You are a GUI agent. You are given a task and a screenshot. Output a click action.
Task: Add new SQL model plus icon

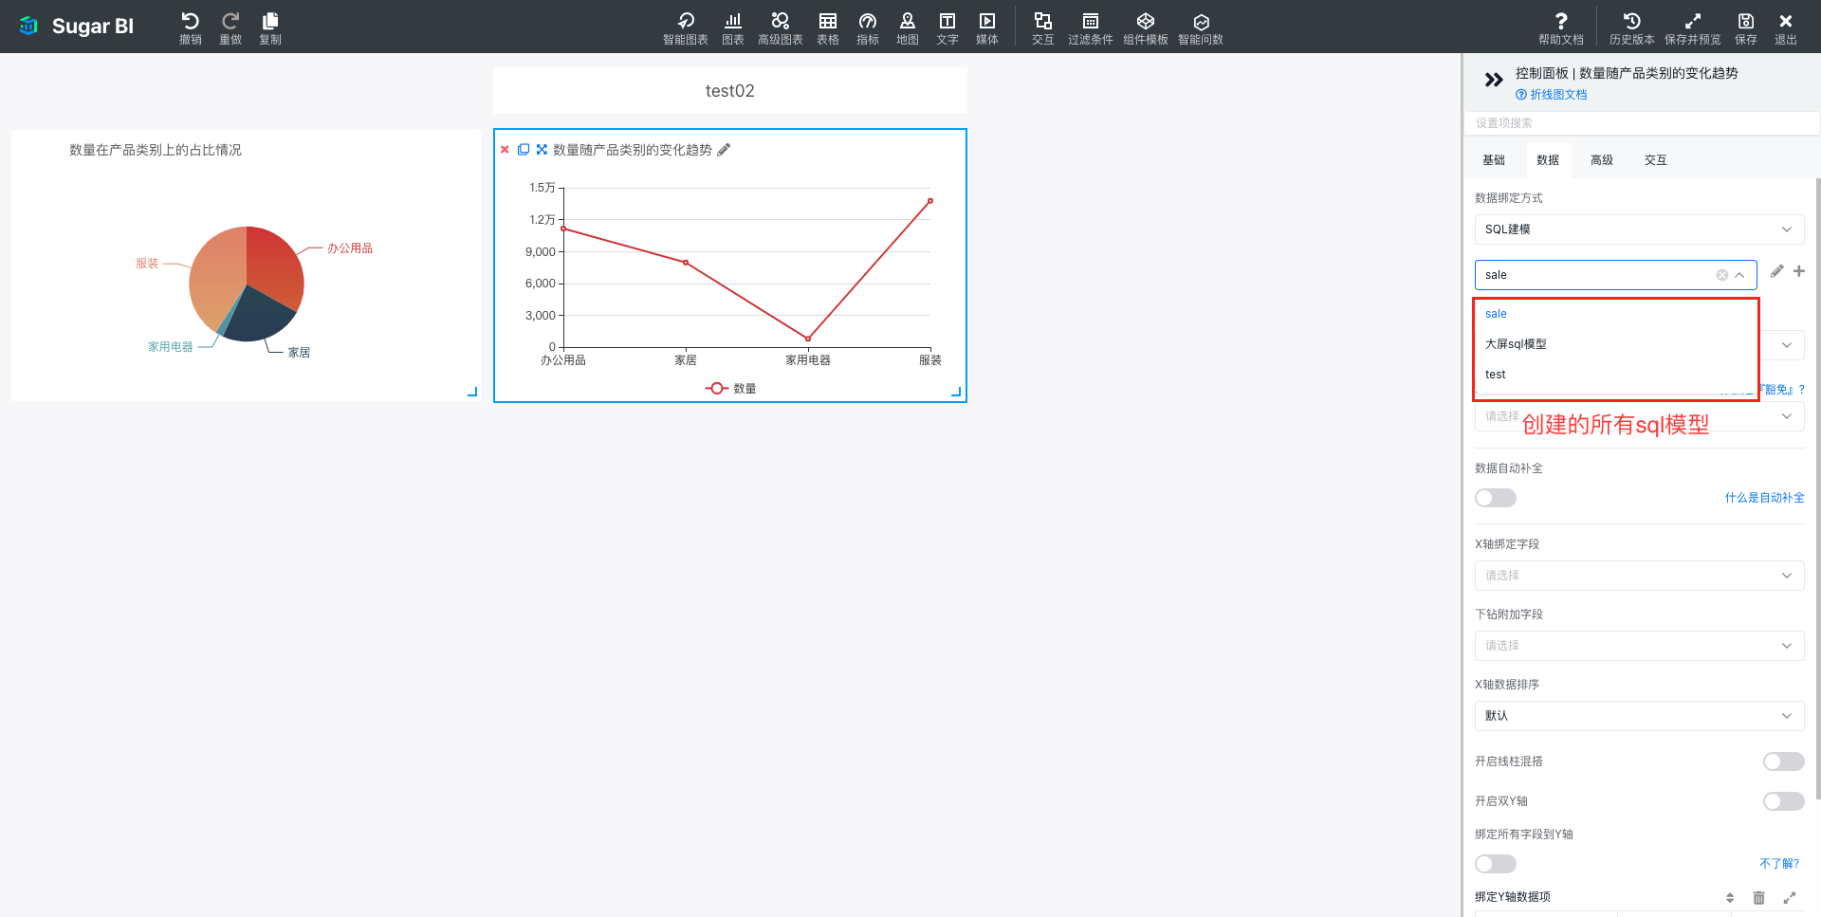(x=1799, y=271)
